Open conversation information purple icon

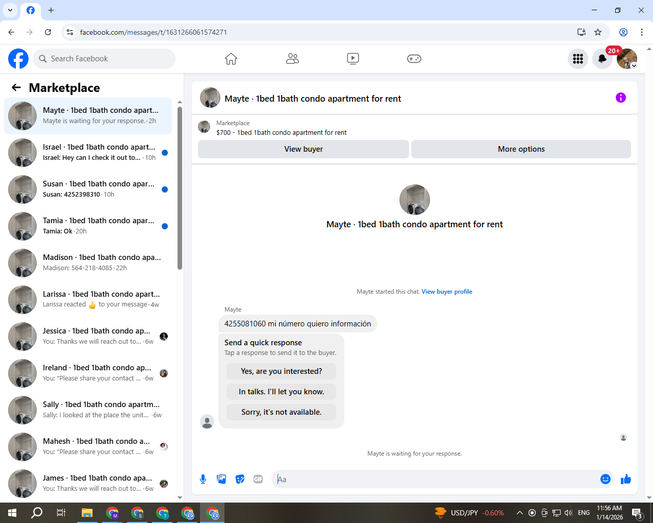point(621,98)
